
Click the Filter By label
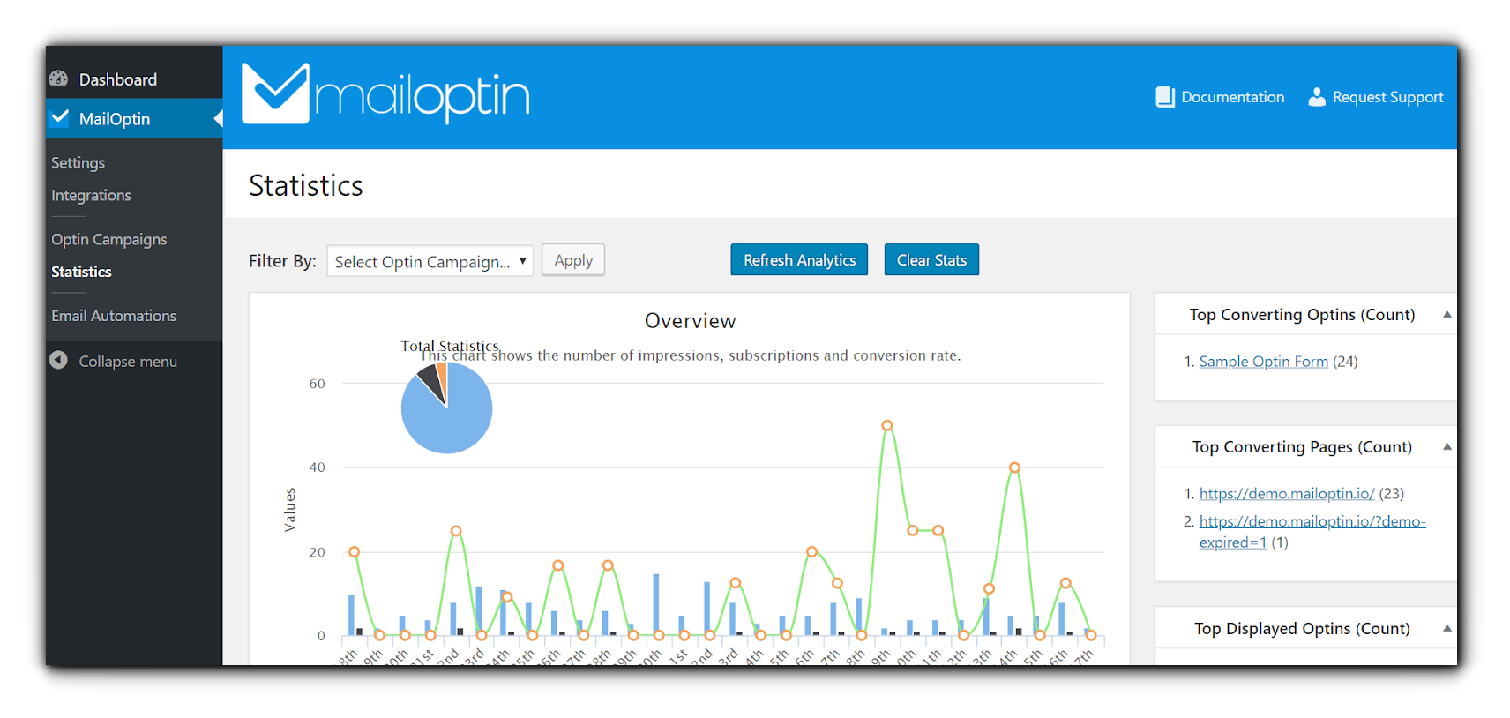click(282, 261)
